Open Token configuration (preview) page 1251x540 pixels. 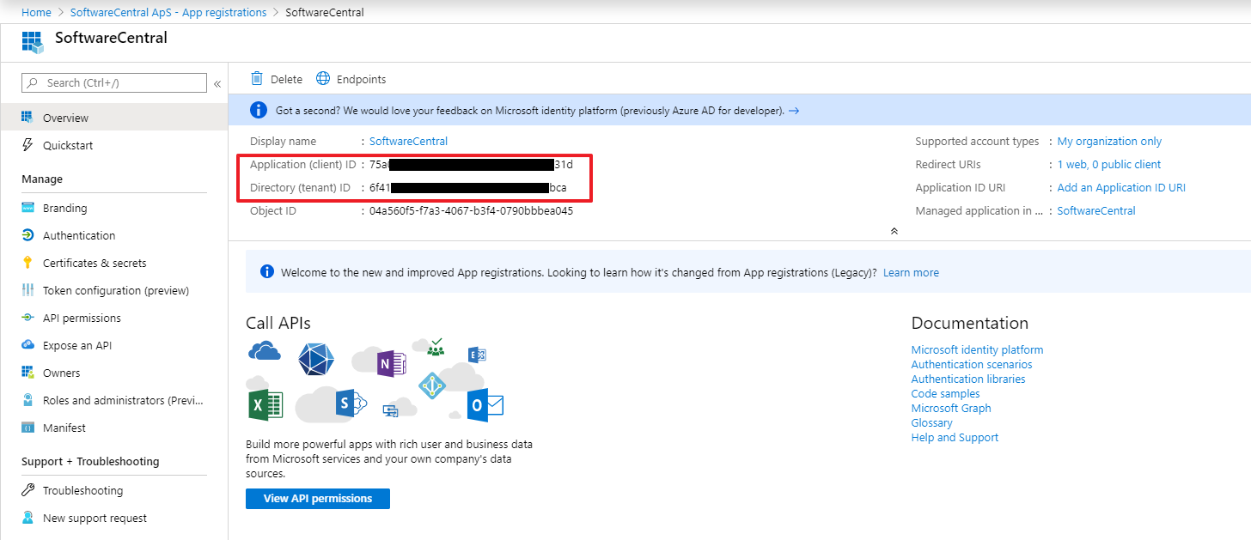pyautogui.click(x=115, y=290)
